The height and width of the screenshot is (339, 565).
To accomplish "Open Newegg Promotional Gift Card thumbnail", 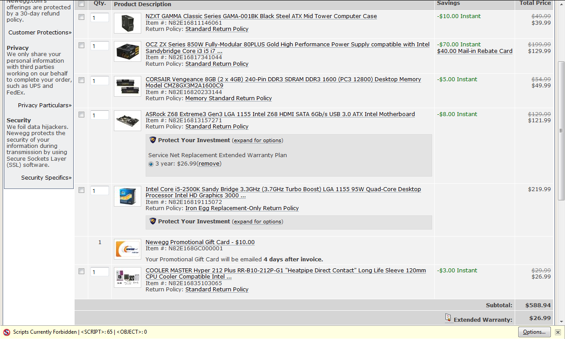I will click(128, 249).
